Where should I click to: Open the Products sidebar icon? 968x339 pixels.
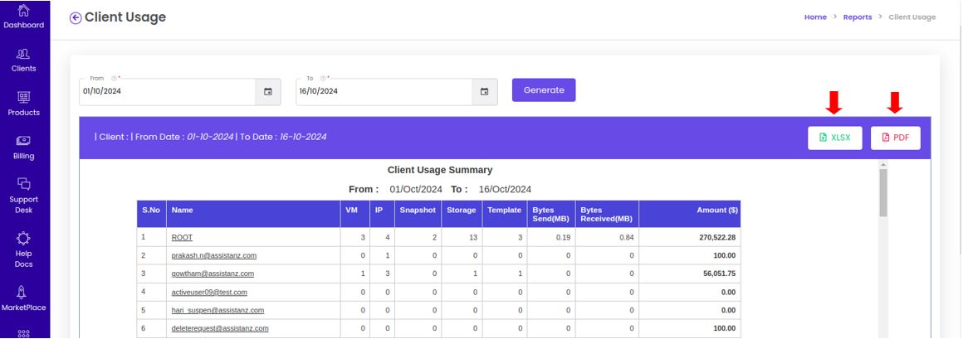(x=23, y=97)
